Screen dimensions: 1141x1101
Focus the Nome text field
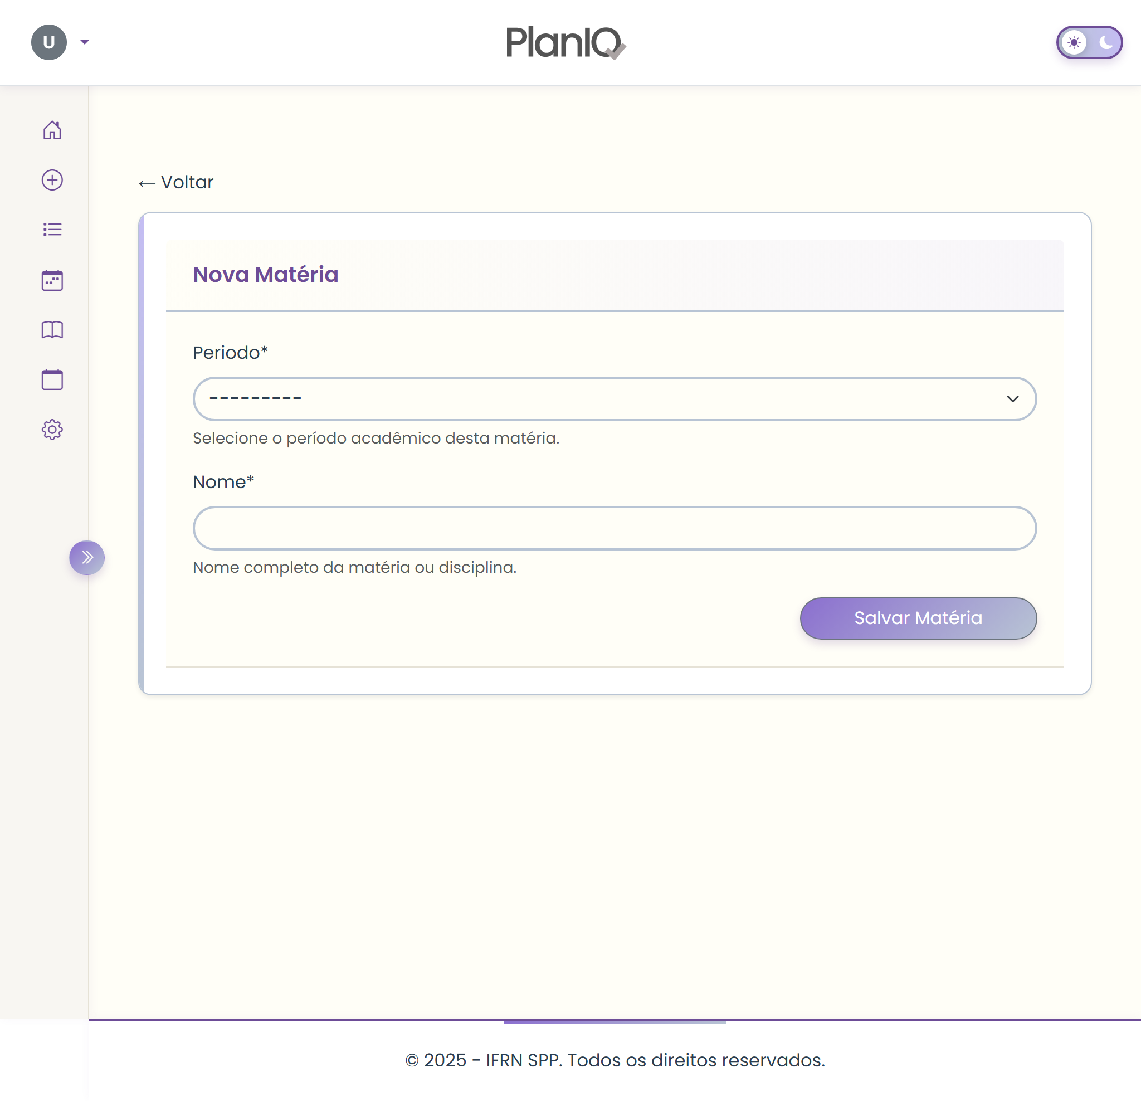click(614, 528)
